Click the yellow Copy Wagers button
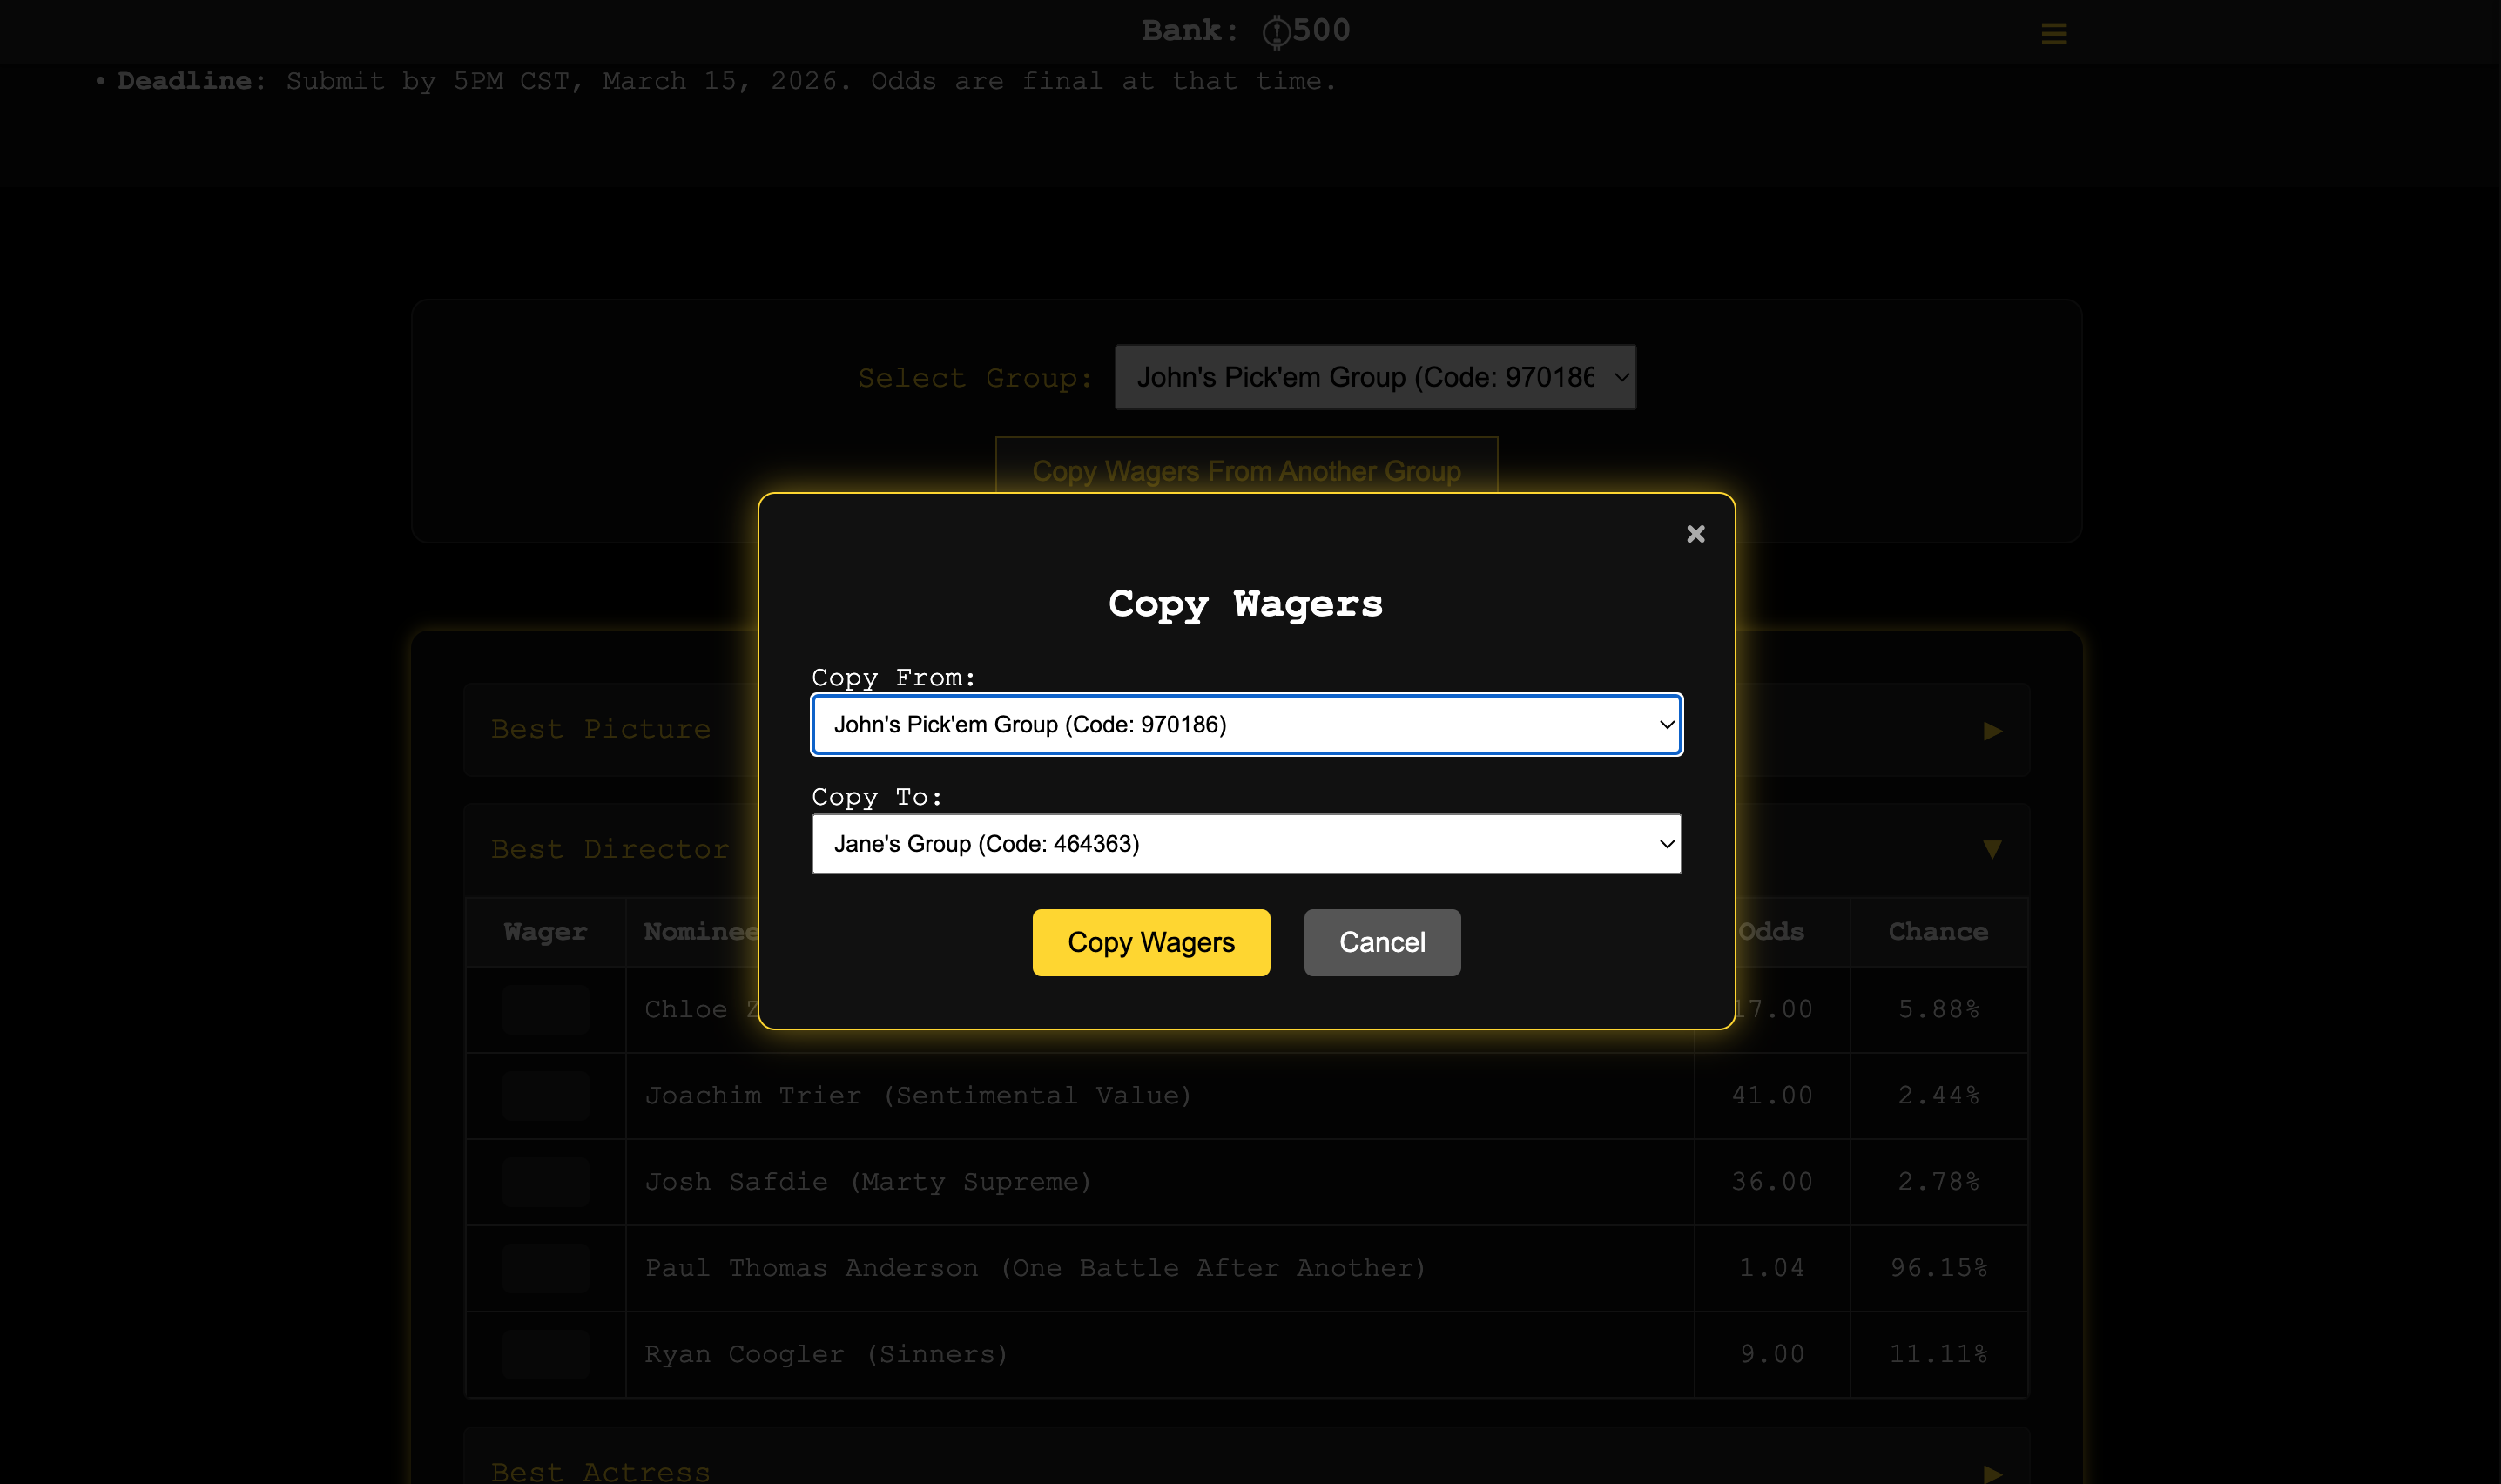The image size is (2501, 1484). point(1150,941)
